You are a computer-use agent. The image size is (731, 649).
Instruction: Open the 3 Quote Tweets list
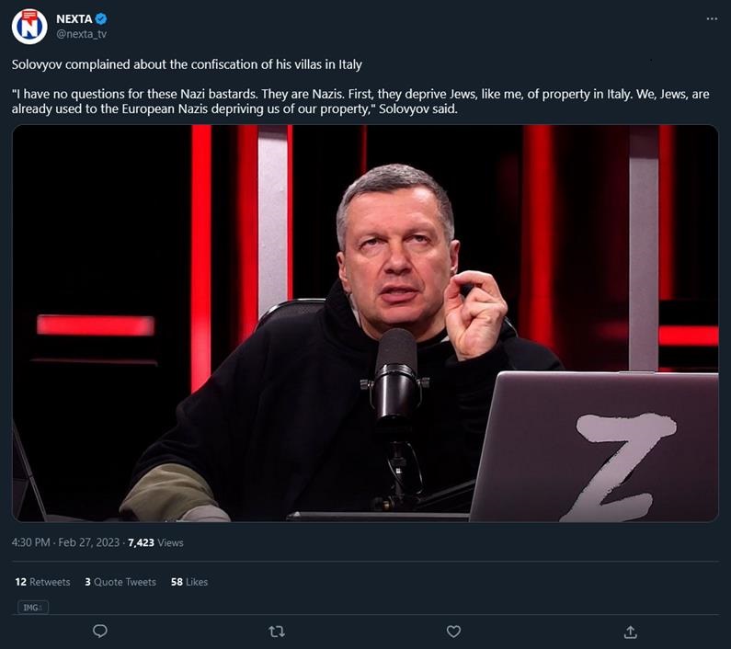point(120,582)
